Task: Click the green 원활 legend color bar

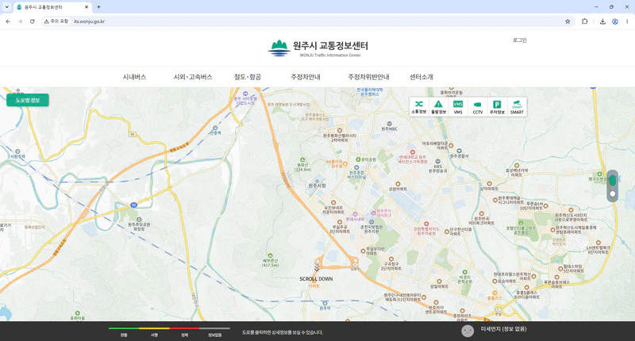Action: click(x=124, y=328)
